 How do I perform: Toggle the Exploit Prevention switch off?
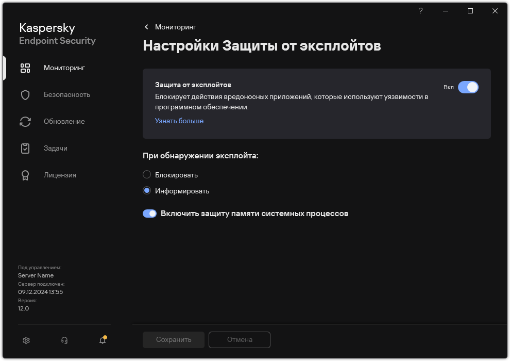click(x=468, y=87)
